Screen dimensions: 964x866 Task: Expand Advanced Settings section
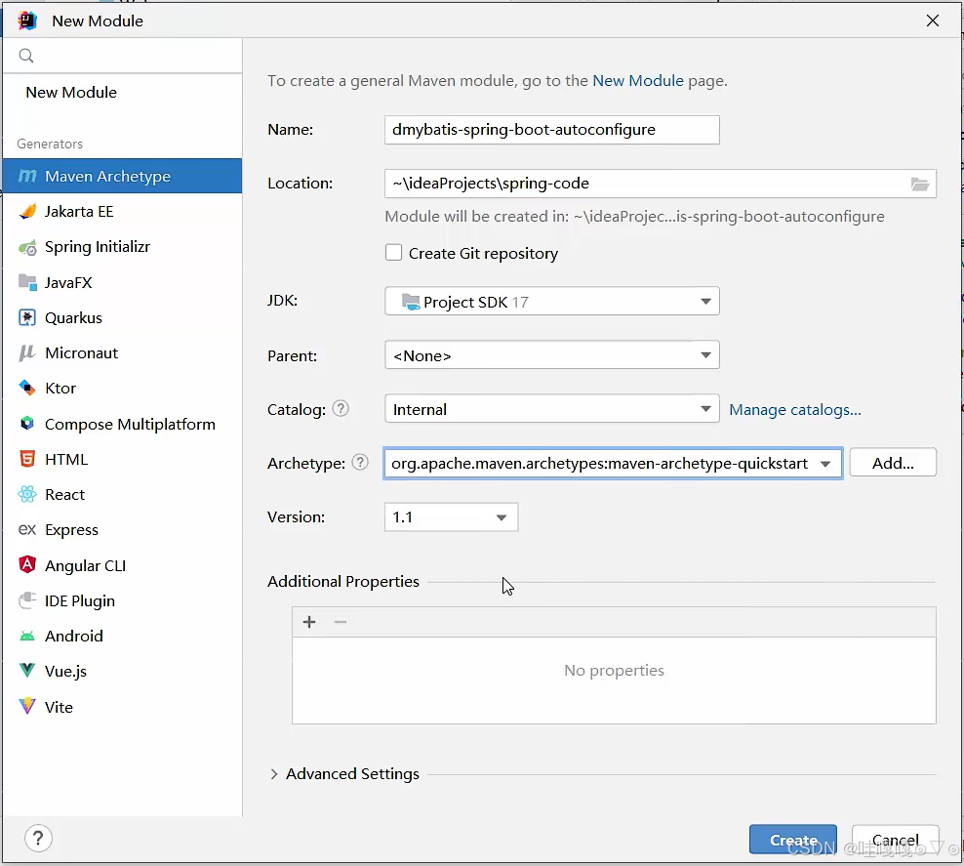click(x=274, y=774)
